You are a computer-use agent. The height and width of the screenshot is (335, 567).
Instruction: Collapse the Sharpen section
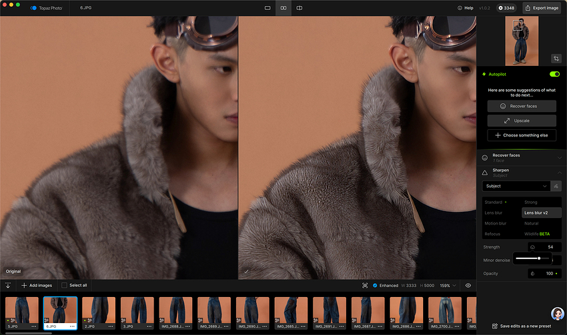(559, 172)
